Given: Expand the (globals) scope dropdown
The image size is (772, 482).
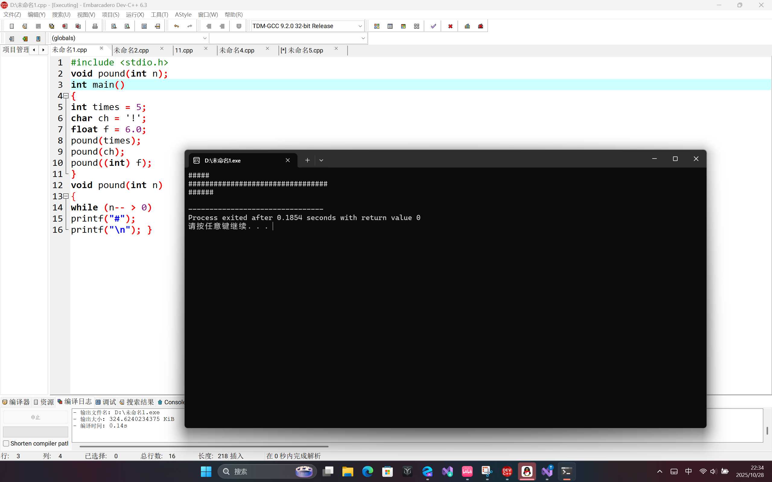Looking at the screenshot, I should pyautogui.click(x=205, y=38).
